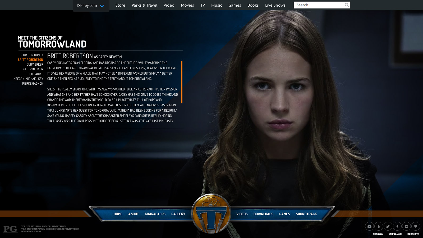Open the Gallery section
The width and height of the screenshot is (423, 238).
pyautogui.click(x=178, y=214)
